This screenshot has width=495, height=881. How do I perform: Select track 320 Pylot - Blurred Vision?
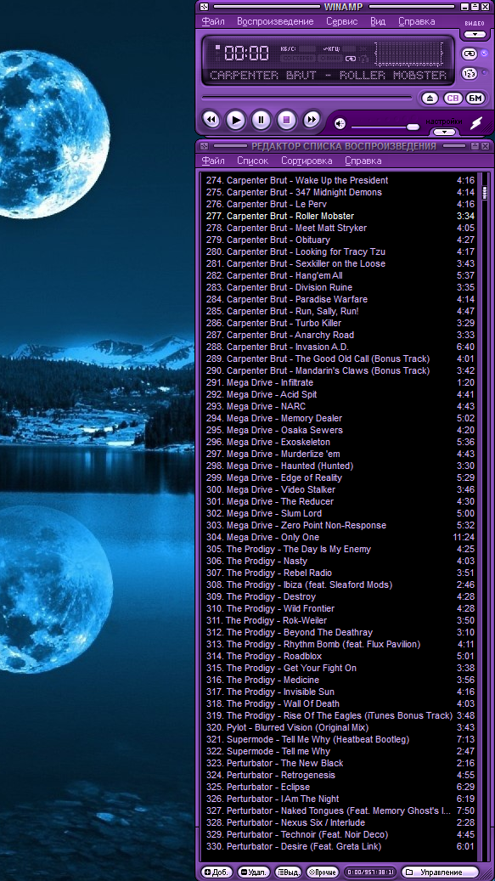[340, 727]
